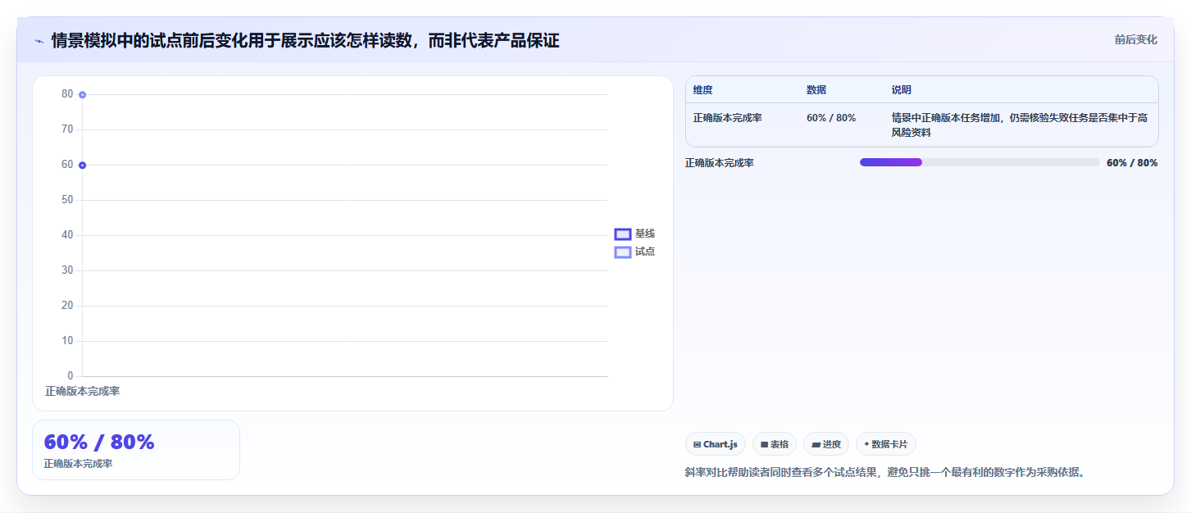Click the large 60% / 80% data card figure
Image resolution: width=1191 pixels, height=513 pixels.
click(99, 442)
